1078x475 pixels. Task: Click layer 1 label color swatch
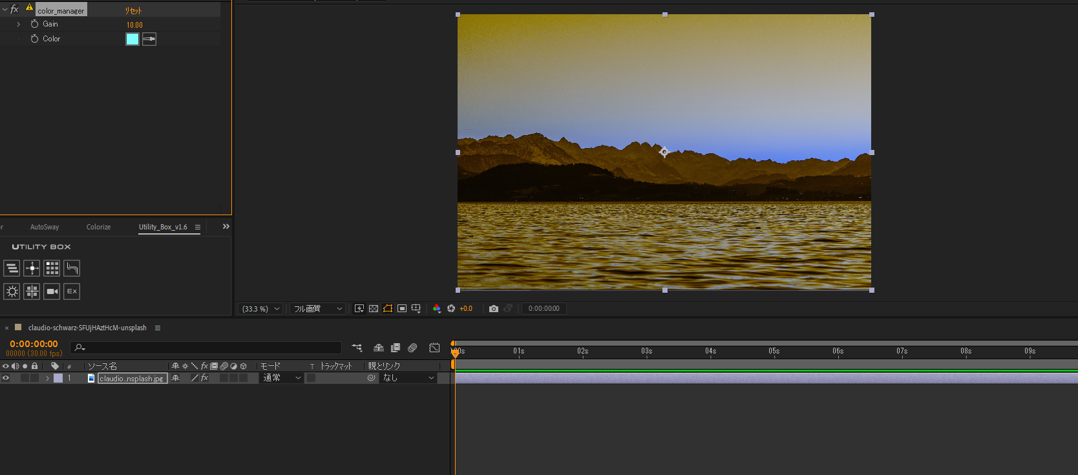tap(58, 378)
